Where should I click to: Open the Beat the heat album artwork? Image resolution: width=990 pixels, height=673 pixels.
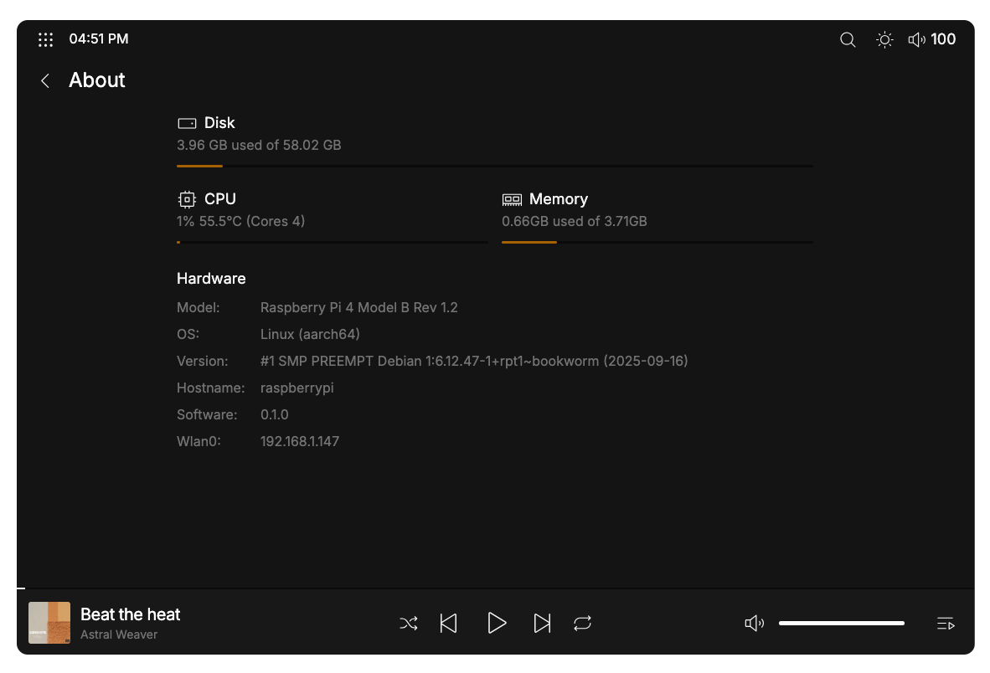coord(49,623)
